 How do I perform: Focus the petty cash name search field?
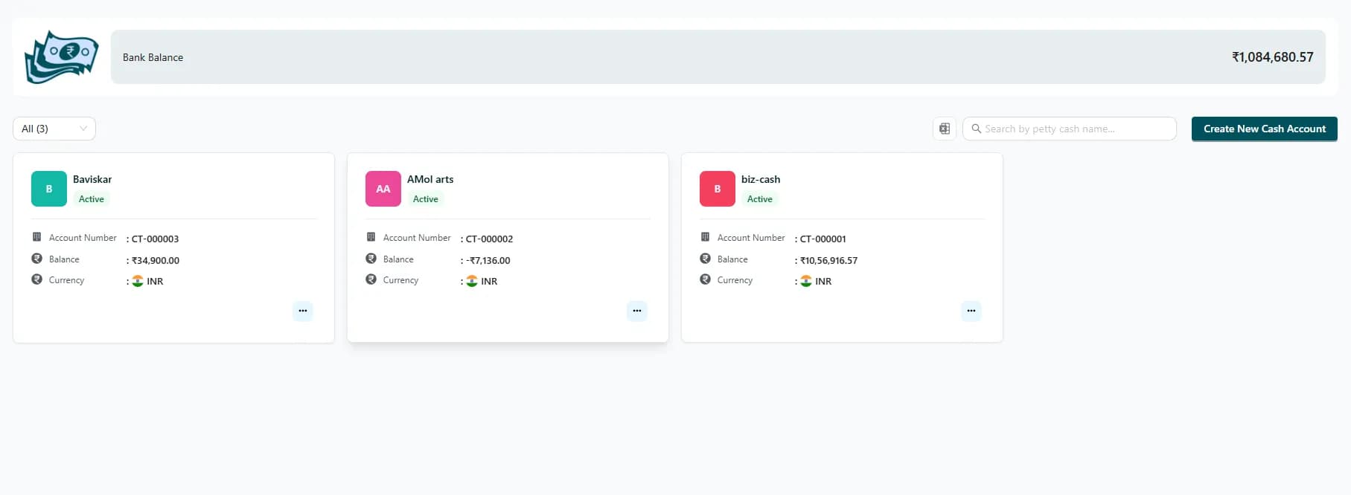pos(1070,129)
